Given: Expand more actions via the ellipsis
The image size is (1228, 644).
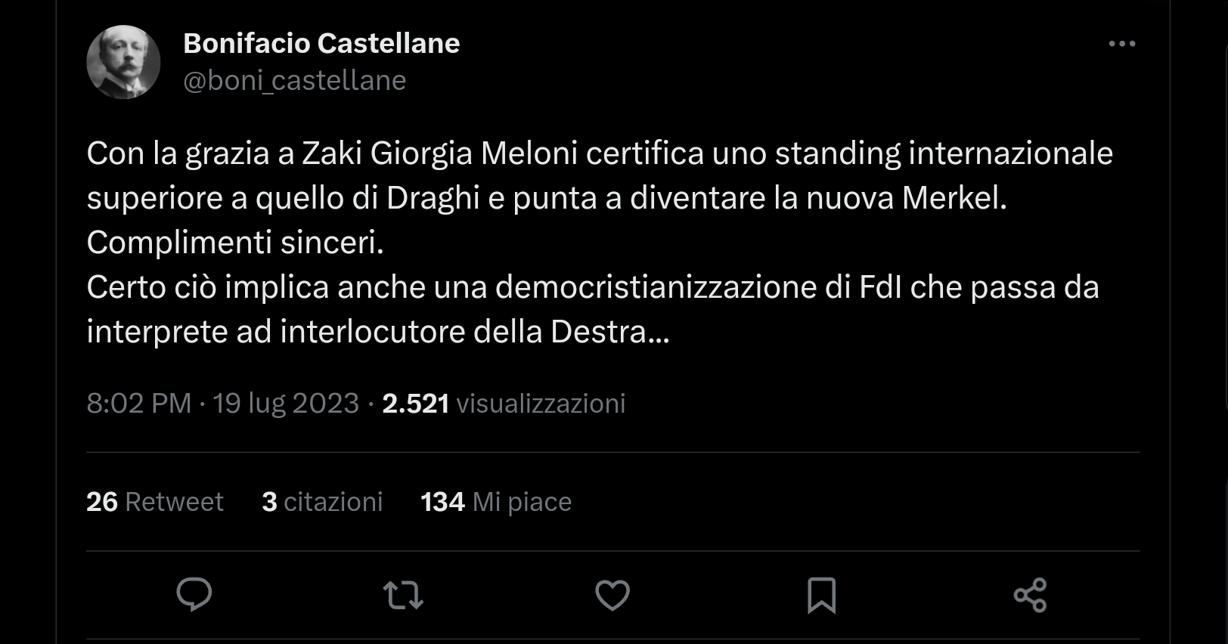Looking at the screenshot, I should [1122, 43].
